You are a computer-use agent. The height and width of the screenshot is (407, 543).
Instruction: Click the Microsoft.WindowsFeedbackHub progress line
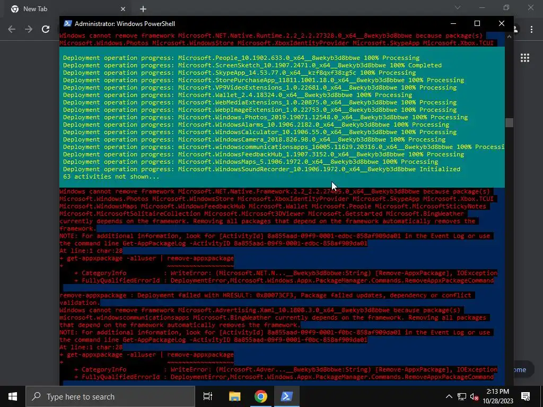tap(264, 154)
